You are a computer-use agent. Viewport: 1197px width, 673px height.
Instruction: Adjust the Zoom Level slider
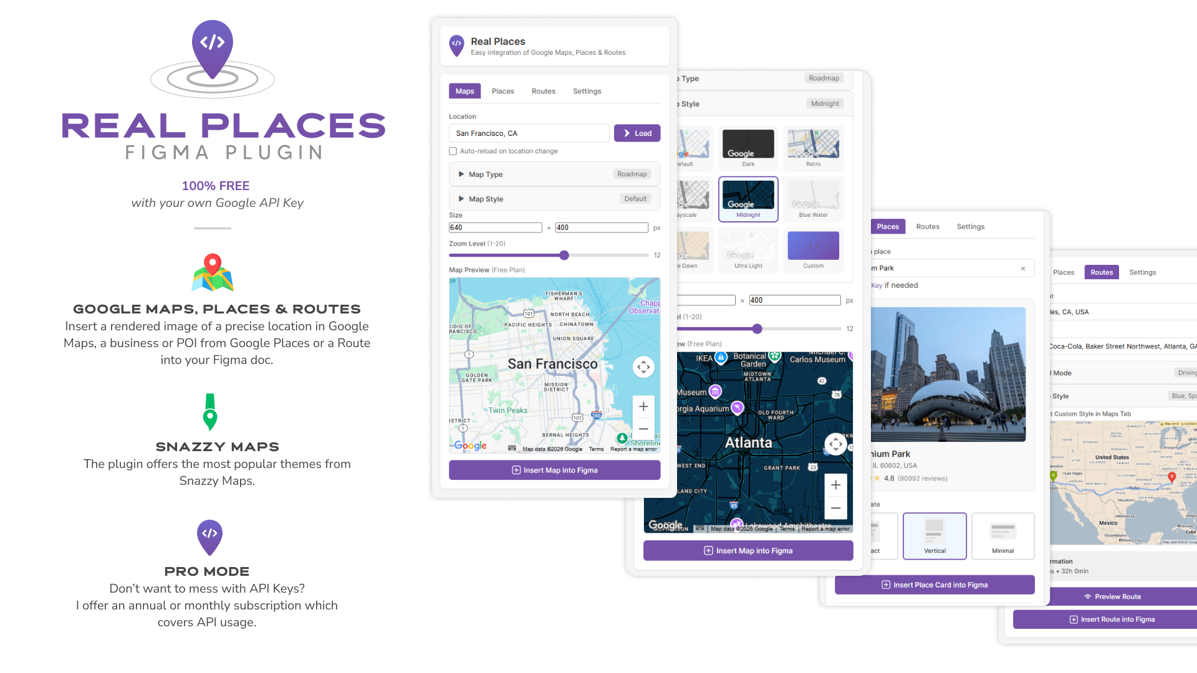pyautogui.click(x=564, y=255)
